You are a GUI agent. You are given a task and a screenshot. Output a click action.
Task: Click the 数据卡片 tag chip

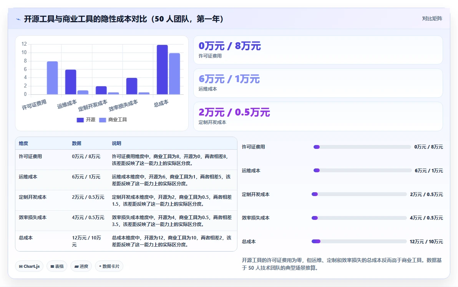coord(109,266)
